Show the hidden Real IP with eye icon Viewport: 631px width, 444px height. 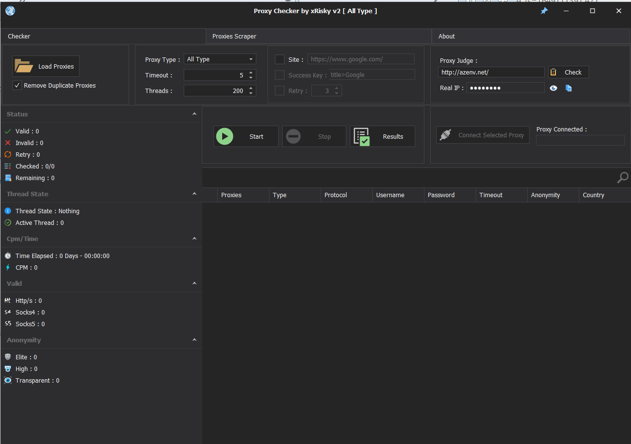point(554,88)
